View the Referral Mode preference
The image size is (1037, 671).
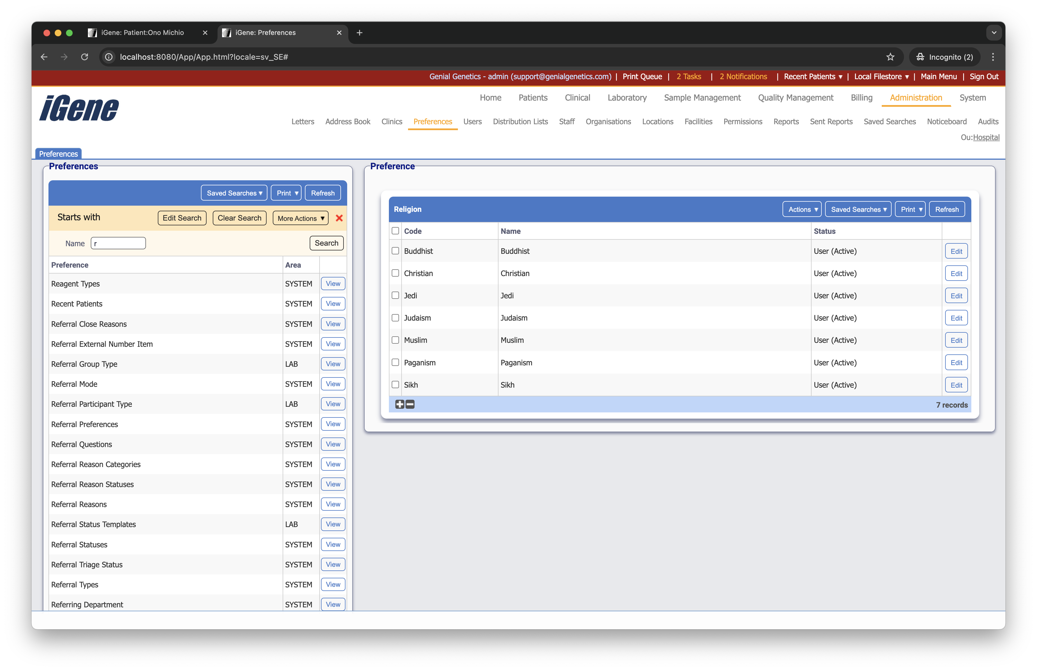point(333,384)
